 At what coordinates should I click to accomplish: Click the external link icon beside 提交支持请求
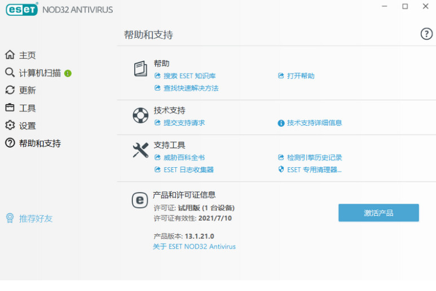[157, 123]
